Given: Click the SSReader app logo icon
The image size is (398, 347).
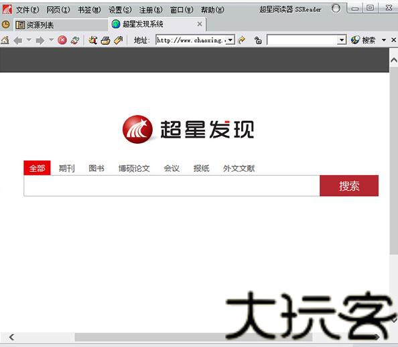Looking at the screenshot, I should tap(7, 9).
